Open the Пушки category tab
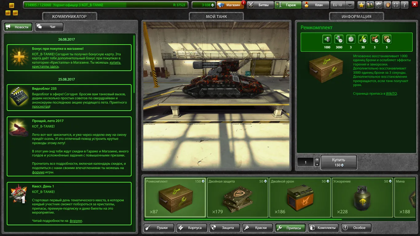This screenshot has width=420, height=236. (159, 228)
